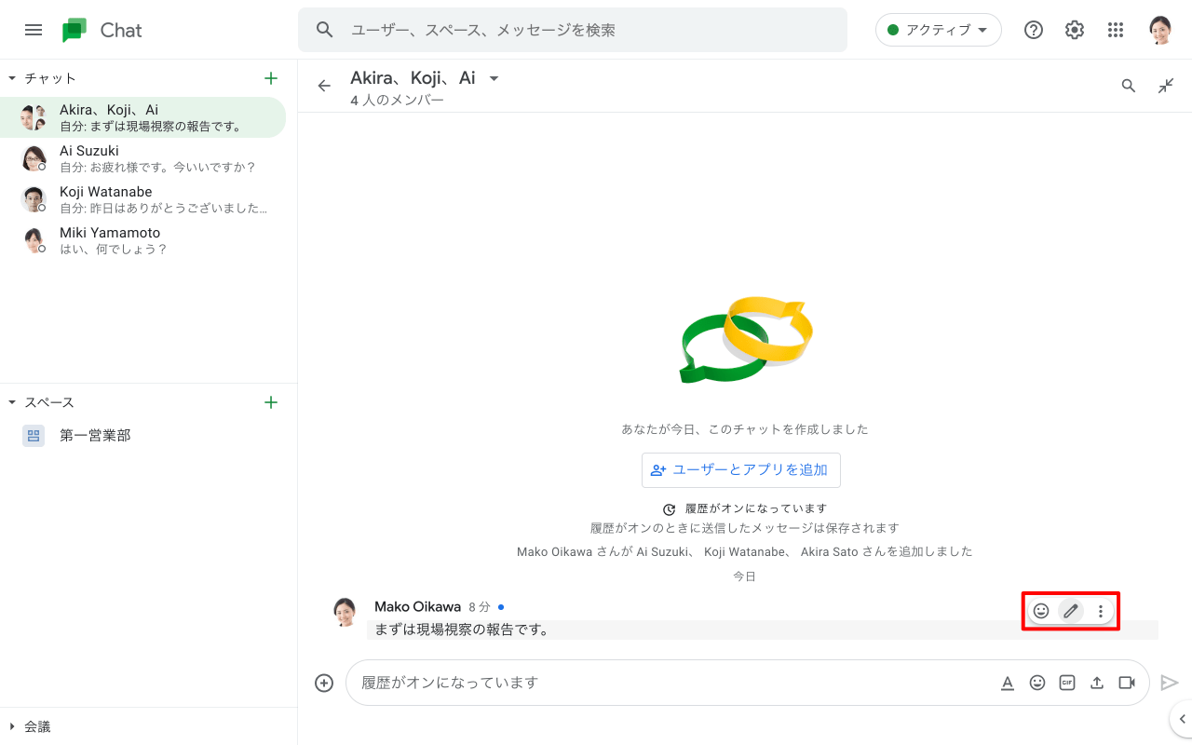Click the Google Chat logo
1192x745 pixels.
(102, 30)
